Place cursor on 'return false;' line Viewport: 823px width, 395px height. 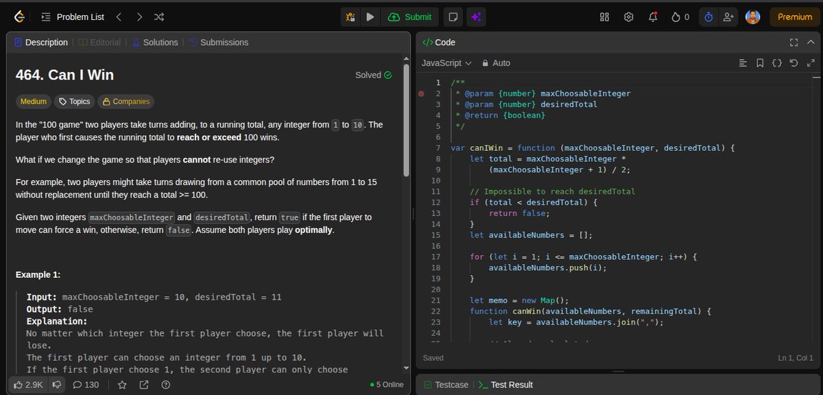coord(519,213)
